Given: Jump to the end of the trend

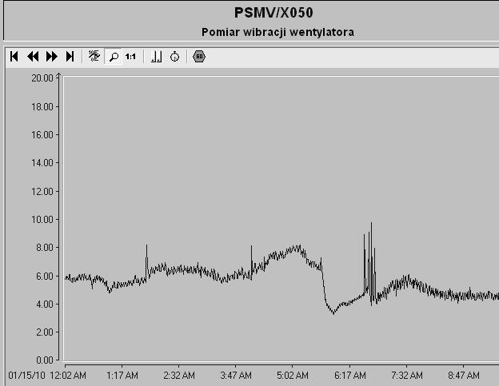Looking at the screenshot, I should coord(70,57).
